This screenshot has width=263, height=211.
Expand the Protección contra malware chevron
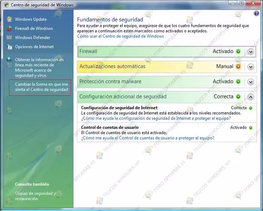click(251, 82)
